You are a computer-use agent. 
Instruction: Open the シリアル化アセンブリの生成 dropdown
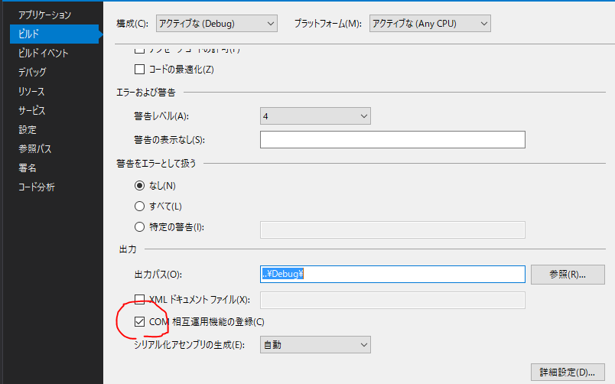tap(315, 345)
